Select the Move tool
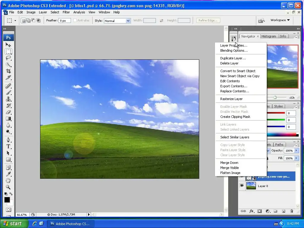 [x=8, y=45]
